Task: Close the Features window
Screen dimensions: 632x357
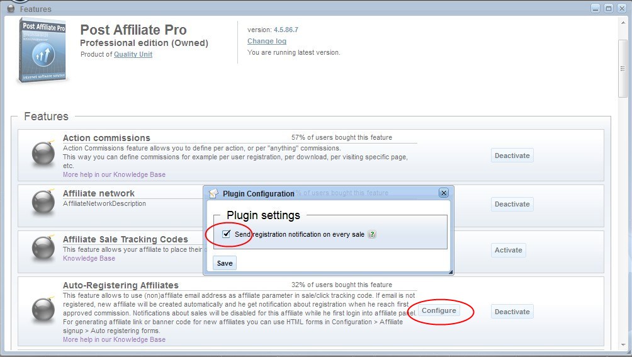Action: (622, 8)
